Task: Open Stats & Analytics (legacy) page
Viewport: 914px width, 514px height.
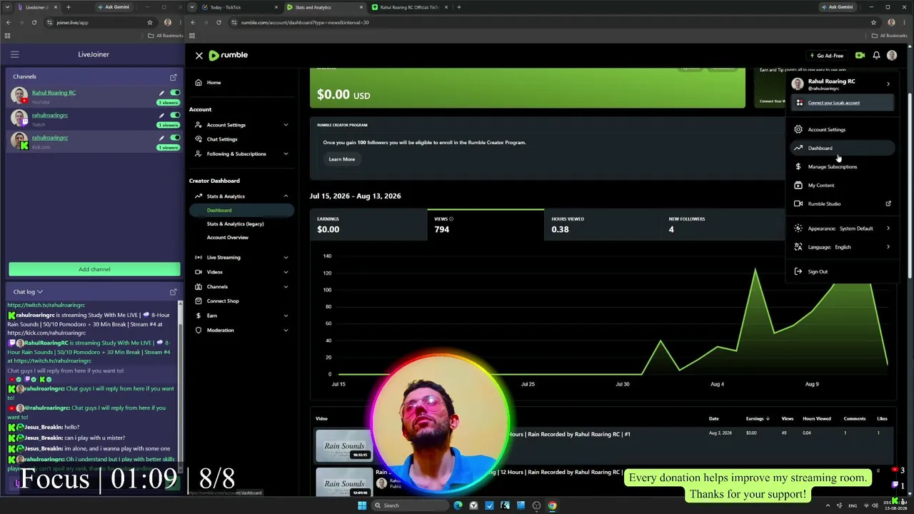Action: pyautogui.click(x=235, y=224)
